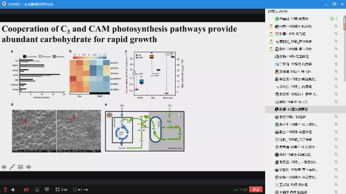
Task: Check the green signal strength bars
Action: coord(235,189)
